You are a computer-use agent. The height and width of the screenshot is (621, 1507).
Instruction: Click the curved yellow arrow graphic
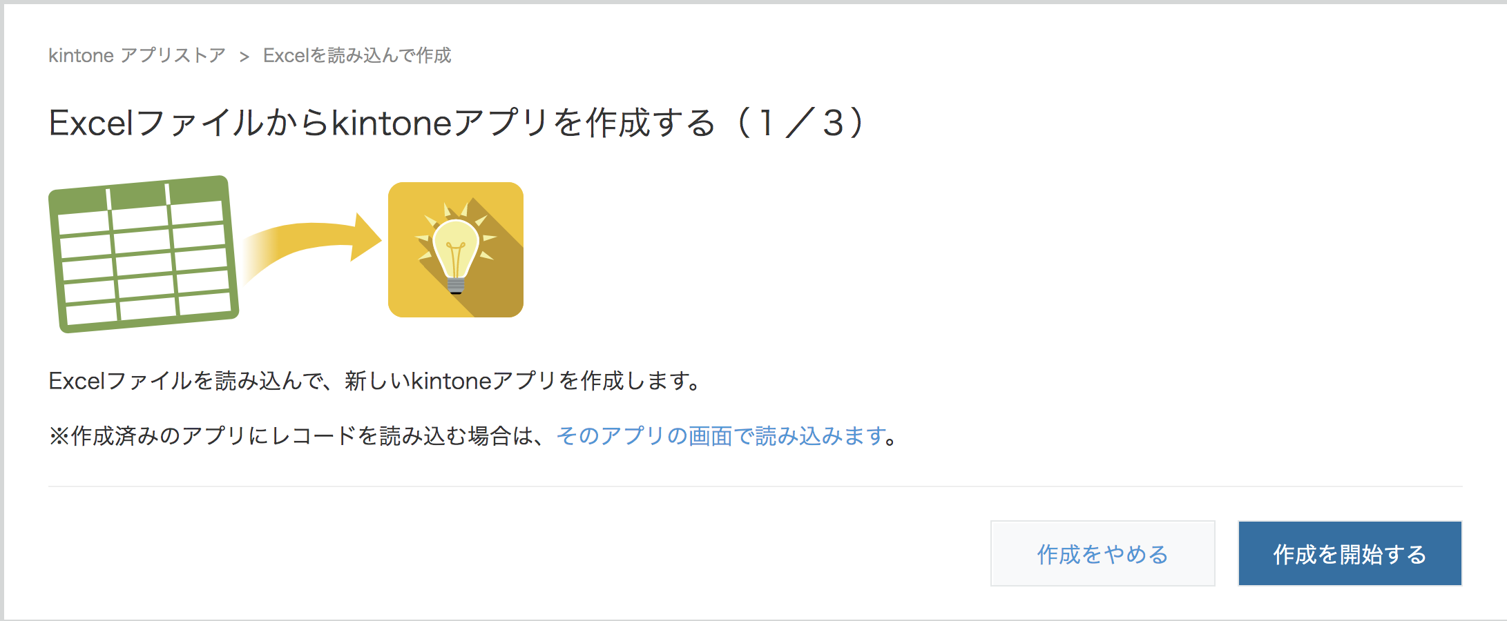[312, 247]
